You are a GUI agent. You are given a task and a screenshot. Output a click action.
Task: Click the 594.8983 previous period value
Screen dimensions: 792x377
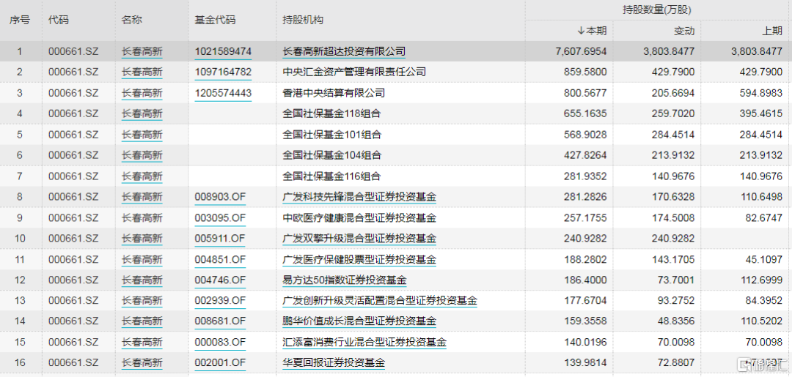tap(760, 93)
